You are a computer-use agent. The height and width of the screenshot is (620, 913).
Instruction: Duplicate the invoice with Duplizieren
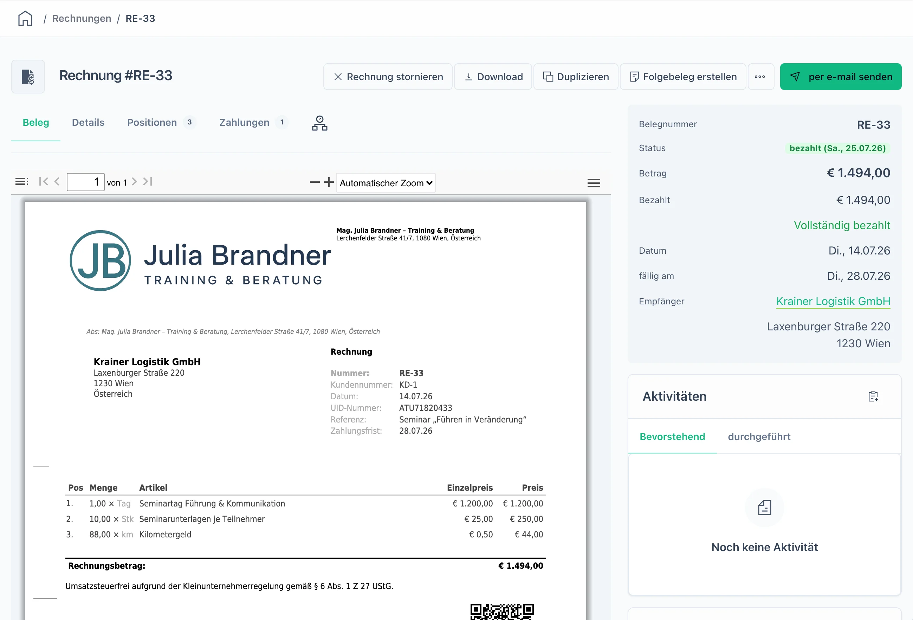[x=576, y=77]
